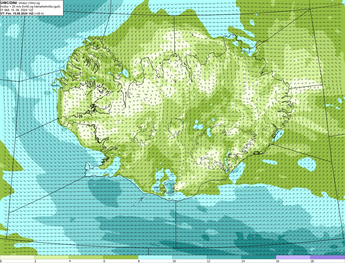Image resolution: width=345 pixels, height=263 pixels.
Task: Click the '8' value on the legend scale
Action: (x=139, y=261)
